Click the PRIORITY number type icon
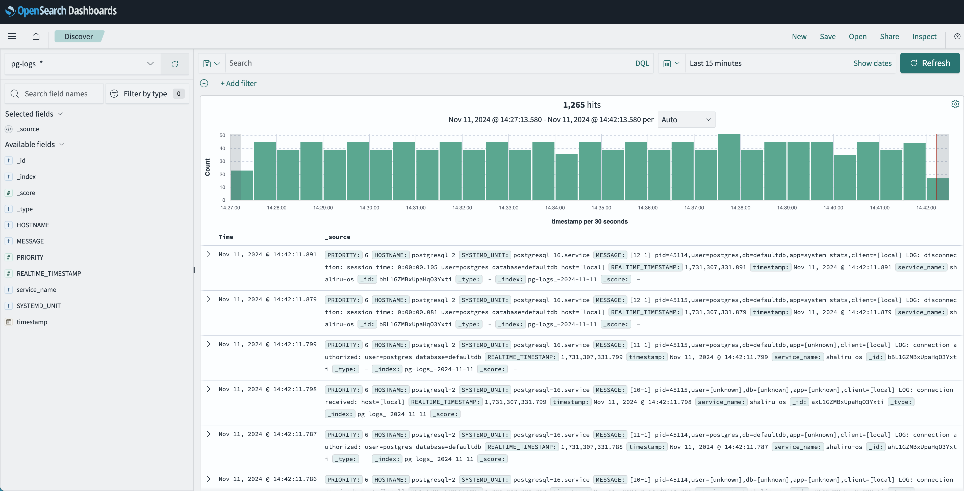This screenshot has width=964, height=491. [9, 257]
